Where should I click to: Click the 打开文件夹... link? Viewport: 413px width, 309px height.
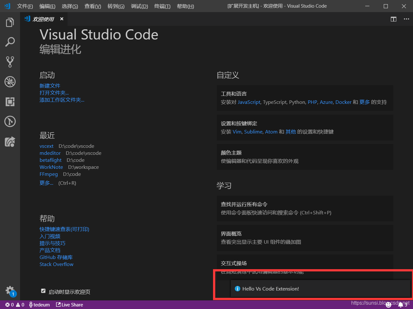click(54, 93)
